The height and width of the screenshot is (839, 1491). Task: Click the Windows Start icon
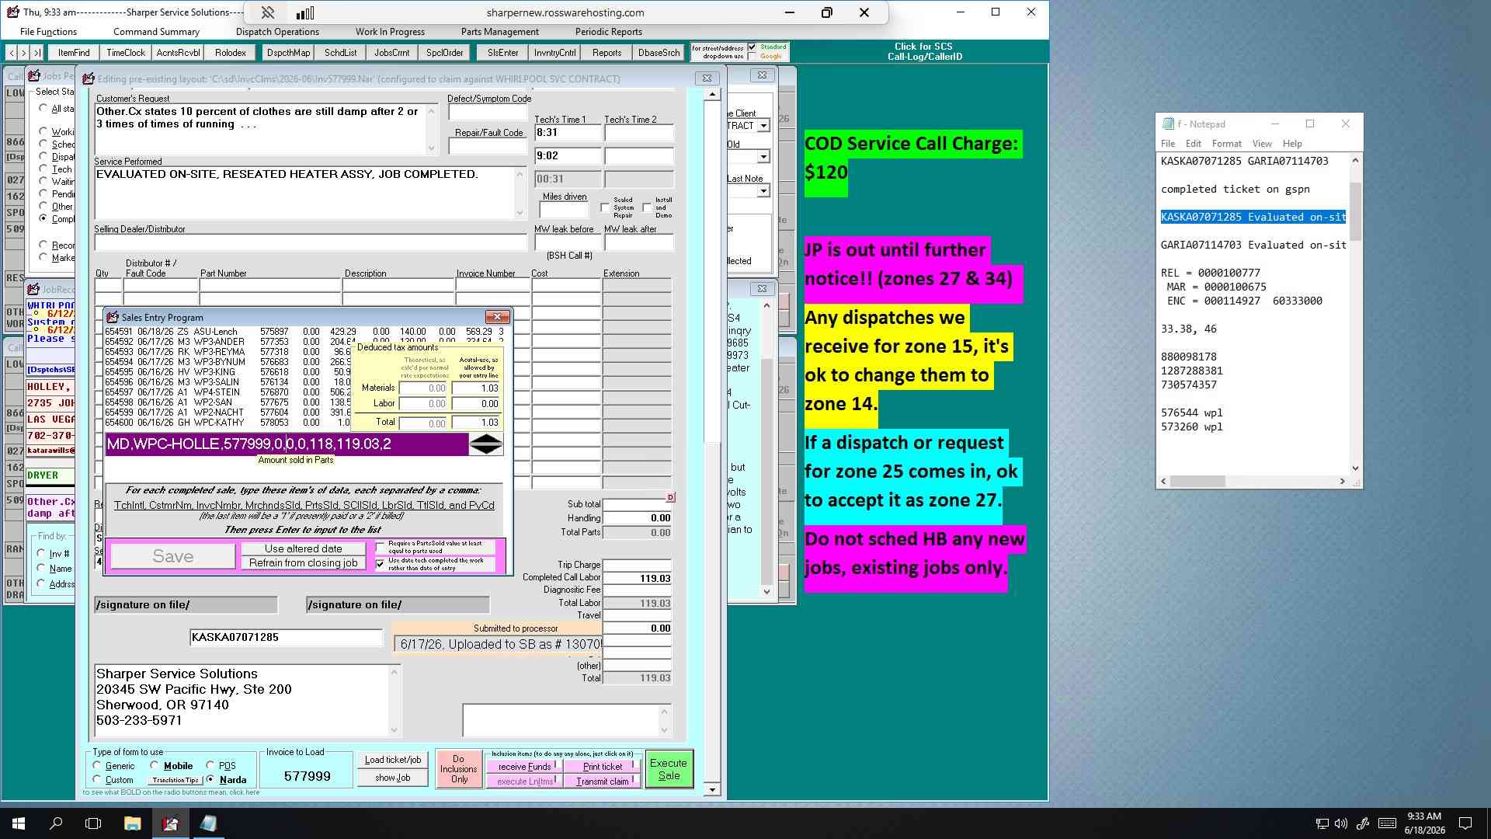[19, 823]
